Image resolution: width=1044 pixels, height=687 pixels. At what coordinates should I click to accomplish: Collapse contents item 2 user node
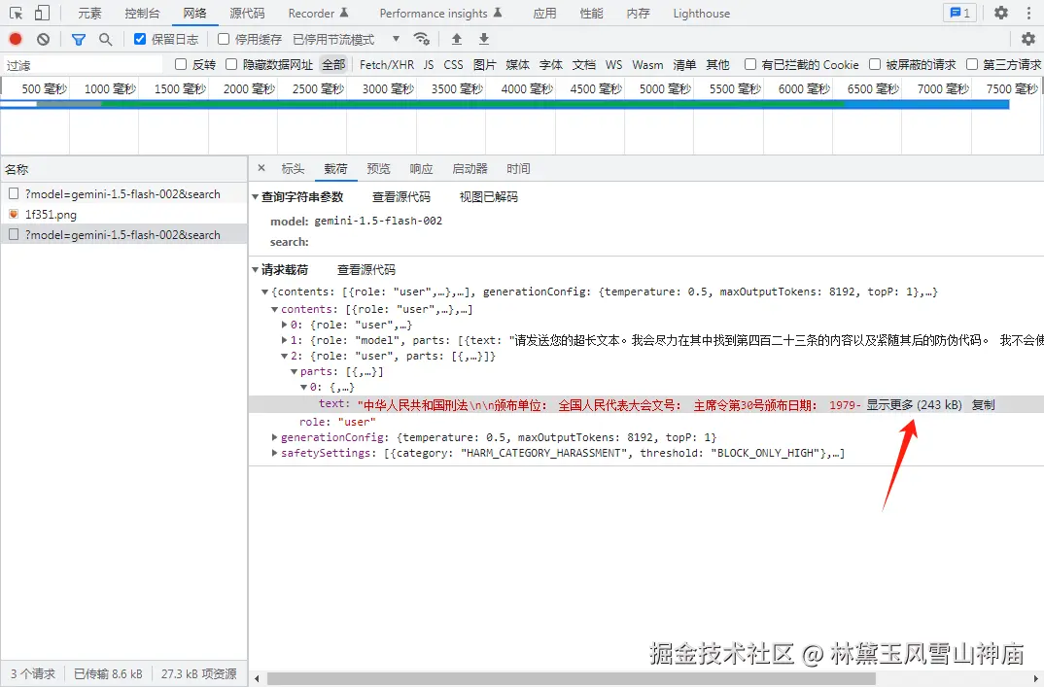click(284, 357)
